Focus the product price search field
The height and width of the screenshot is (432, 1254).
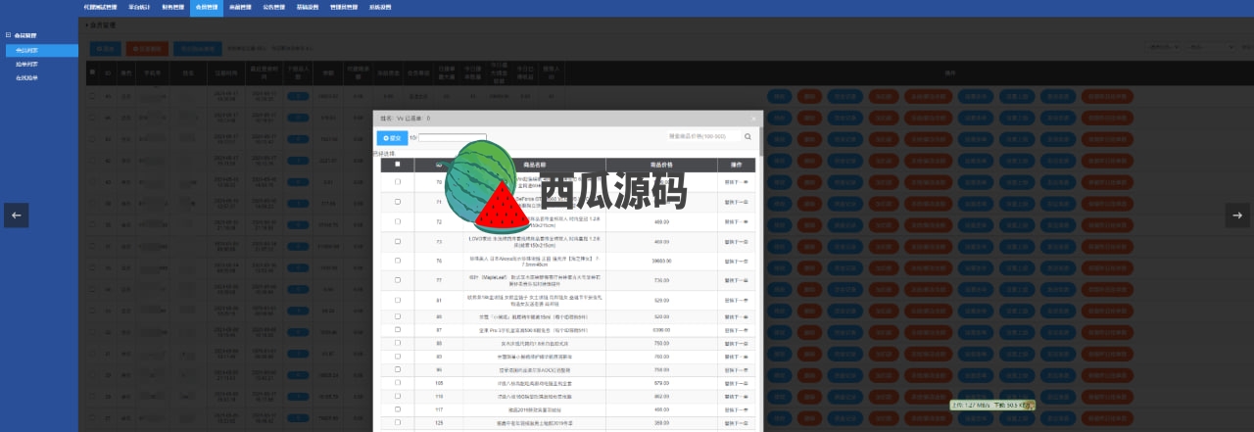click(x=703, y=137)
